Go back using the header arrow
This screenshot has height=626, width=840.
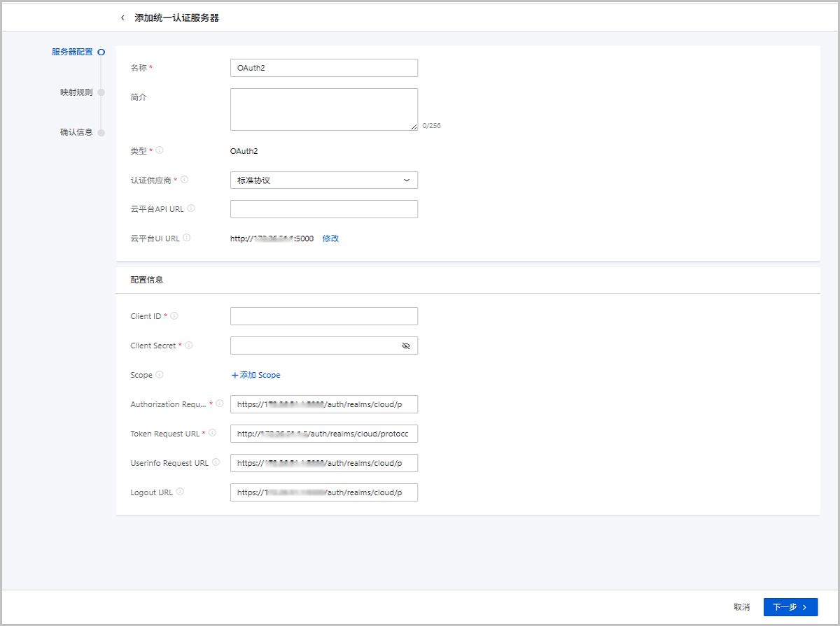(122, 17)
